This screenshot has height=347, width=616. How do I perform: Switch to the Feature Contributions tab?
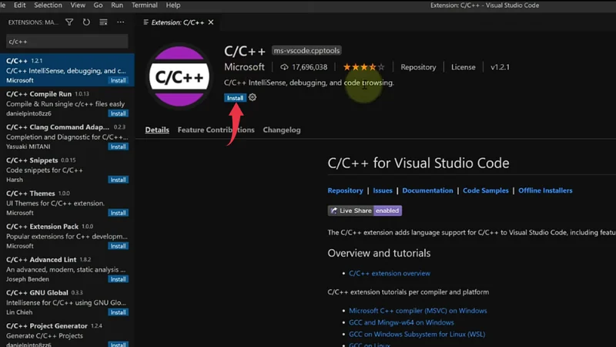pos(216,130)
